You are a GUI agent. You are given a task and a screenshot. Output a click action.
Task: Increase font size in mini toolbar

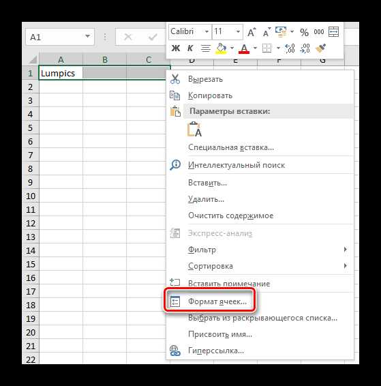(x=252, y=32)
